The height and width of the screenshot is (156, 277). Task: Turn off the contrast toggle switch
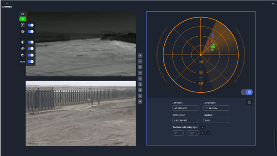point(31,42)
